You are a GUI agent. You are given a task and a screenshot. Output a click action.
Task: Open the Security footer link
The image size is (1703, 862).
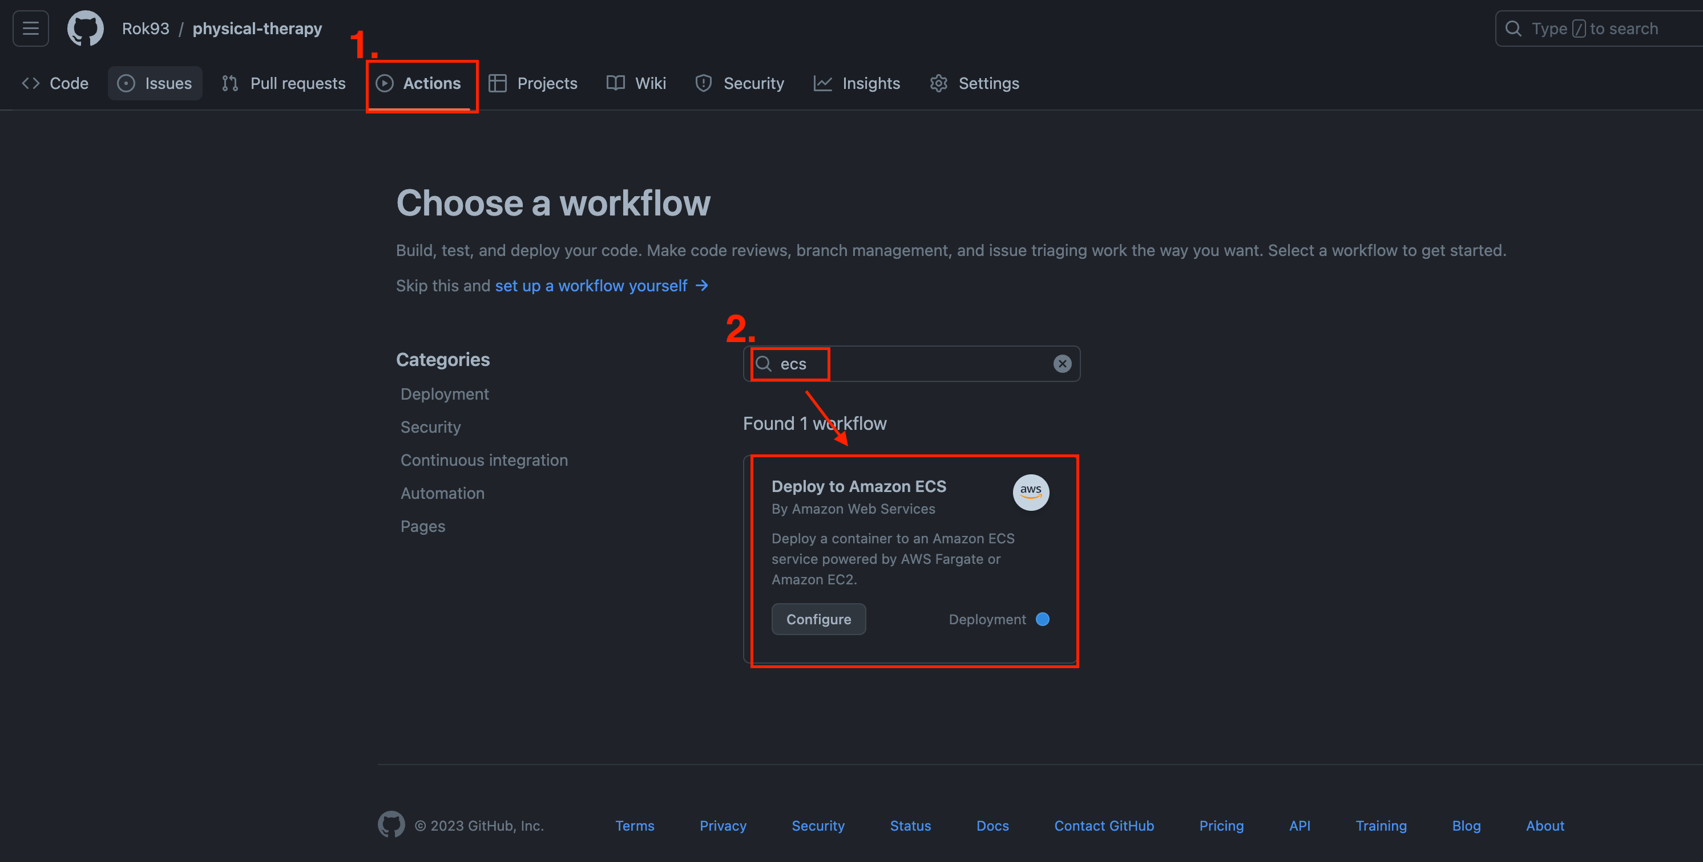click(x=818, y=825)
